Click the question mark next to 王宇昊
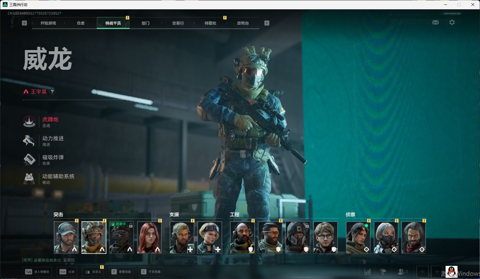The image size is (480, 279). 52,92
